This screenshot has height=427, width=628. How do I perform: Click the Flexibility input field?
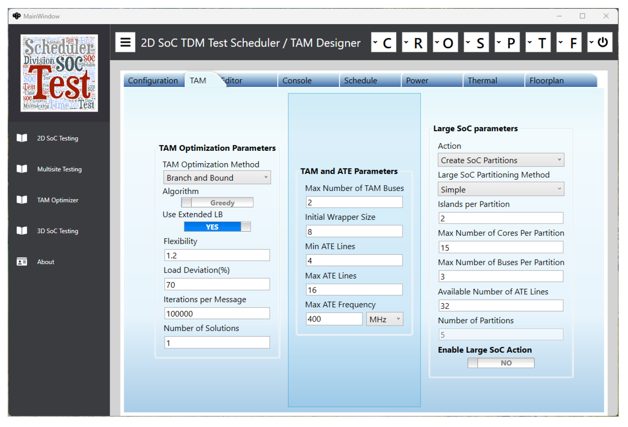coord(217,255)
